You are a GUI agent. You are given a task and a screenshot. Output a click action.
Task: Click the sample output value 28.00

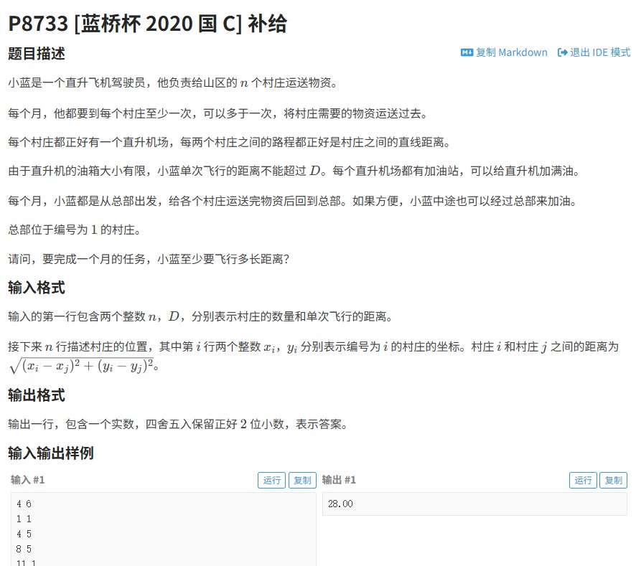pos(340,504)
